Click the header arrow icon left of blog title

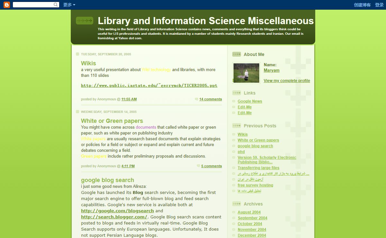click(85, 21)
